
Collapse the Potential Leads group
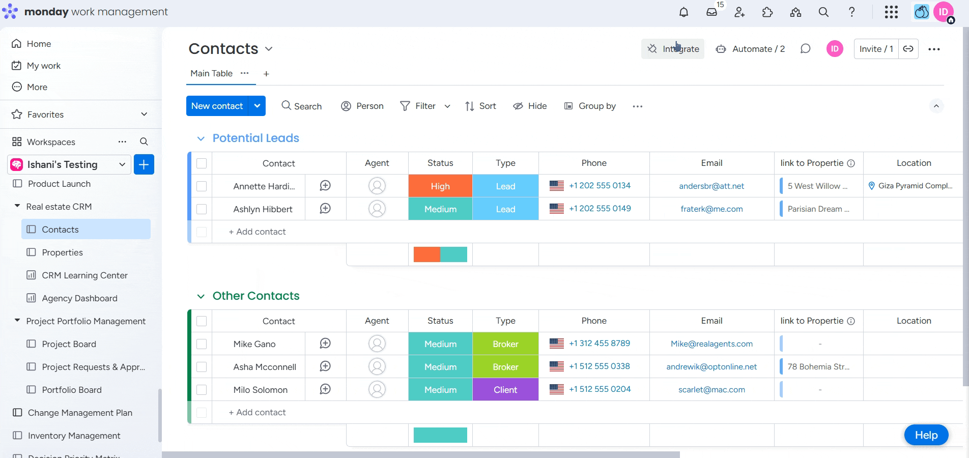tap(201, 138)
